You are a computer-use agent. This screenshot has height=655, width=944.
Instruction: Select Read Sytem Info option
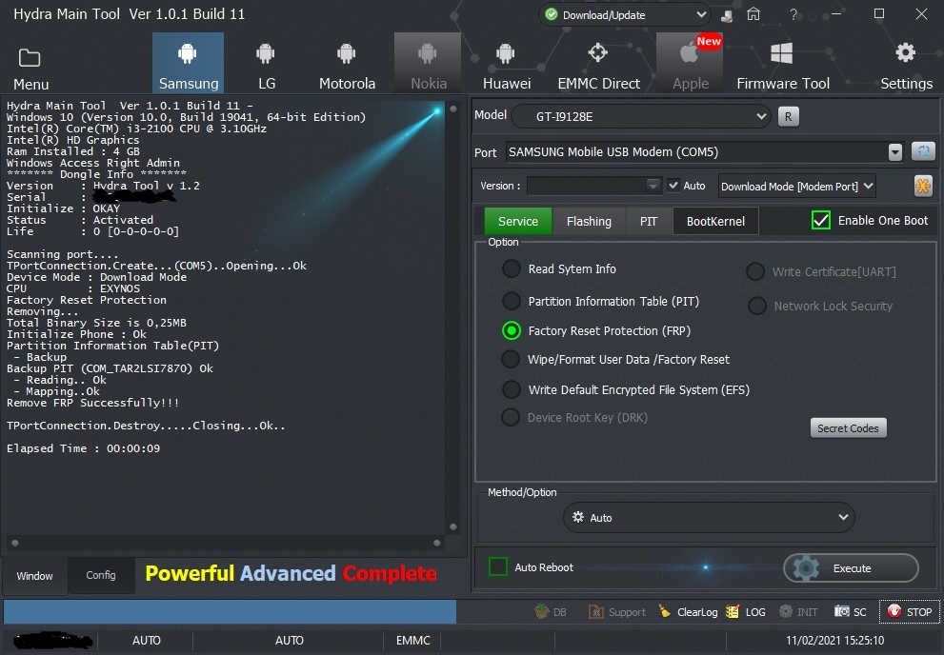(512, 268)
